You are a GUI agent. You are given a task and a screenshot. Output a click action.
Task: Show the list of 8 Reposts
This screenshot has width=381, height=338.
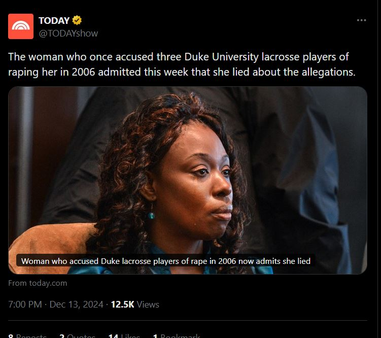[x=27, y=335]
